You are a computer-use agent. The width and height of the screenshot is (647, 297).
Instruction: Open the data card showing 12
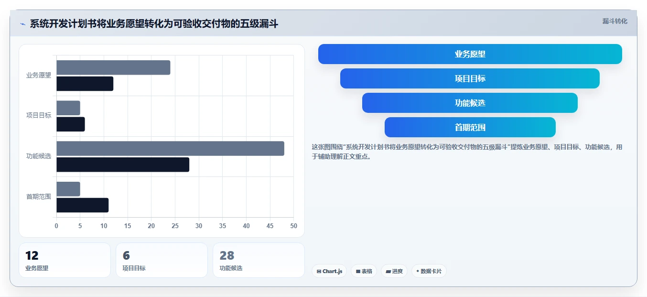click(65, 260)
